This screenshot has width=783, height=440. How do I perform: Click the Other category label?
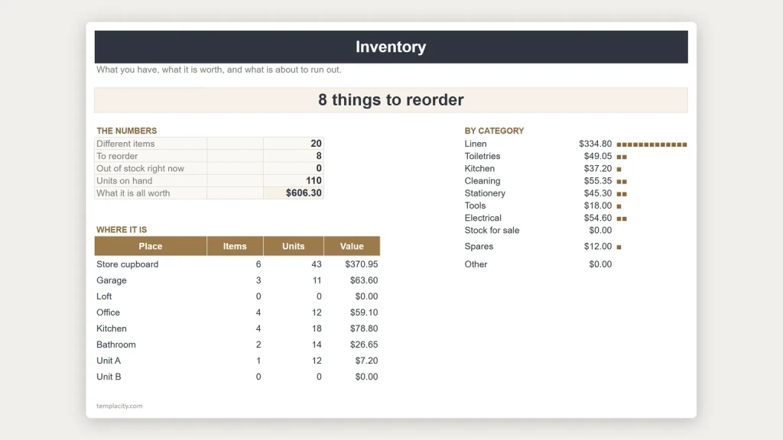point(476,264)
